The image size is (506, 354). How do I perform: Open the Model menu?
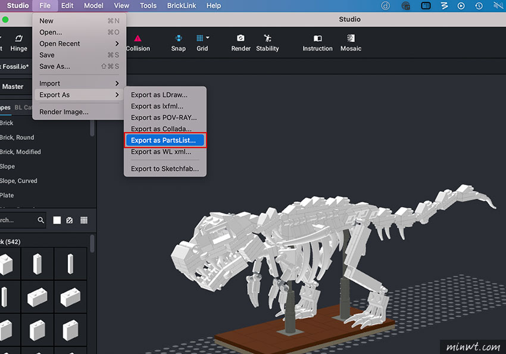coord(93,5)
